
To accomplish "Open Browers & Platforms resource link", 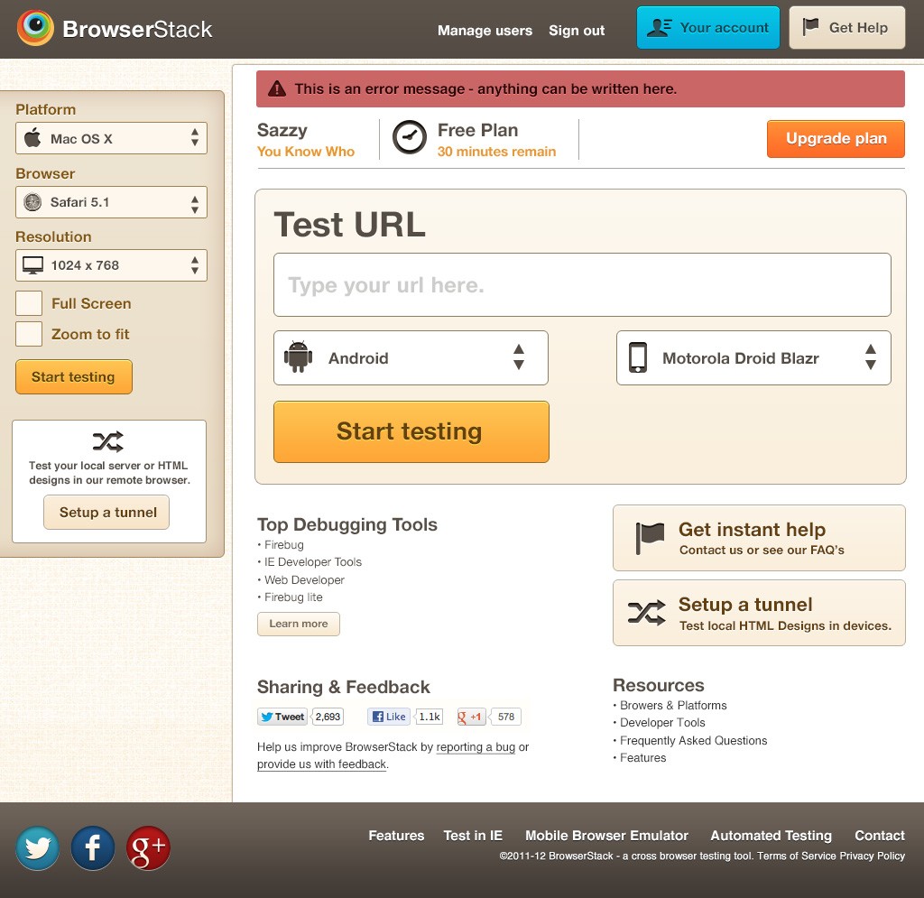I will pyautogui.click(x=673, y=706).
